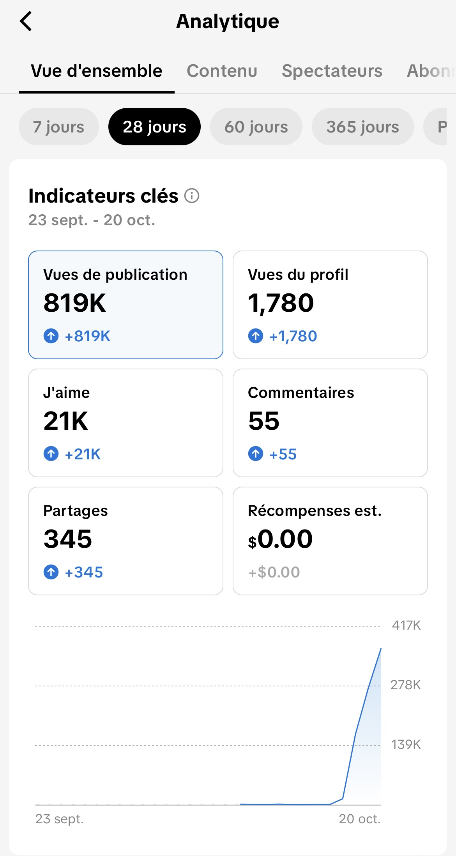The width and height of the screenshot is (456, 856).
Task: Switch to the Contenu tab
Action: [x=222, y=71]
